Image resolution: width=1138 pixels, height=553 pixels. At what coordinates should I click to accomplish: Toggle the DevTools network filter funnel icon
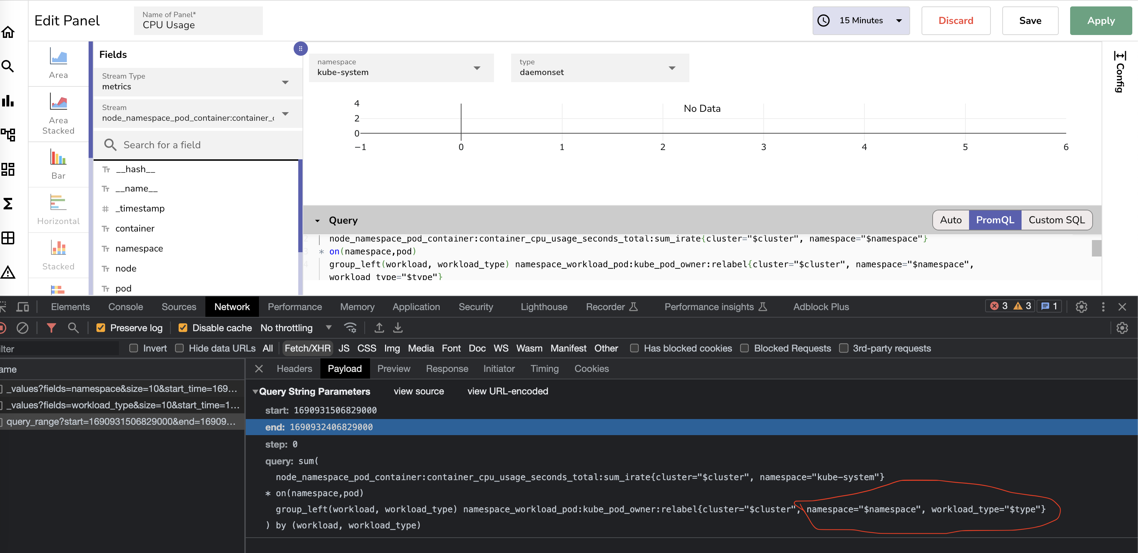[x=51, y=328]
